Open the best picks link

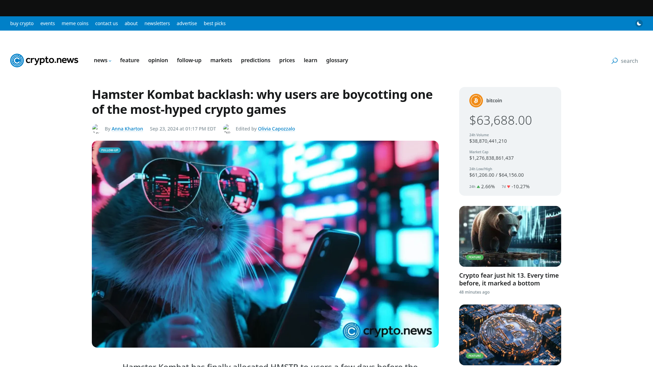(x=215, y=23)
